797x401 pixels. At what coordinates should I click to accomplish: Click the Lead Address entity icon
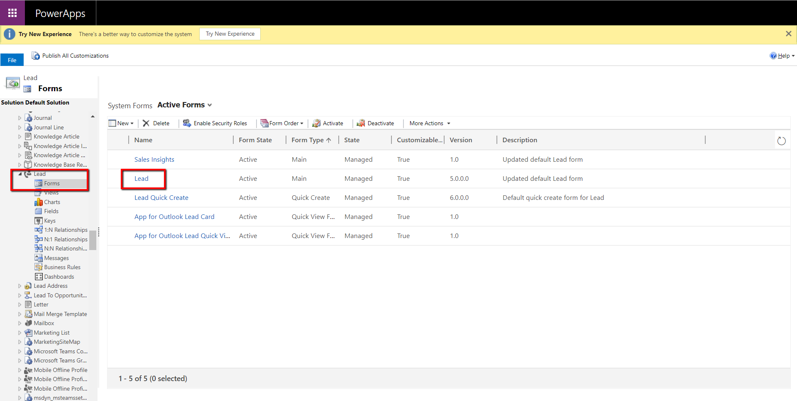[28, 286]
